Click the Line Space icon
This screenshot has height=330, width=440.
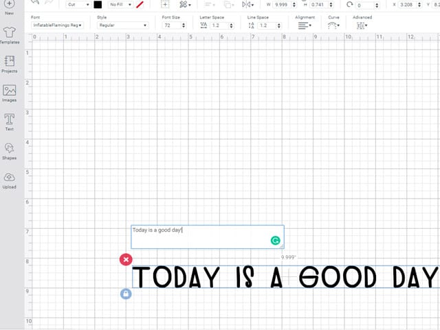coord(251,25)
